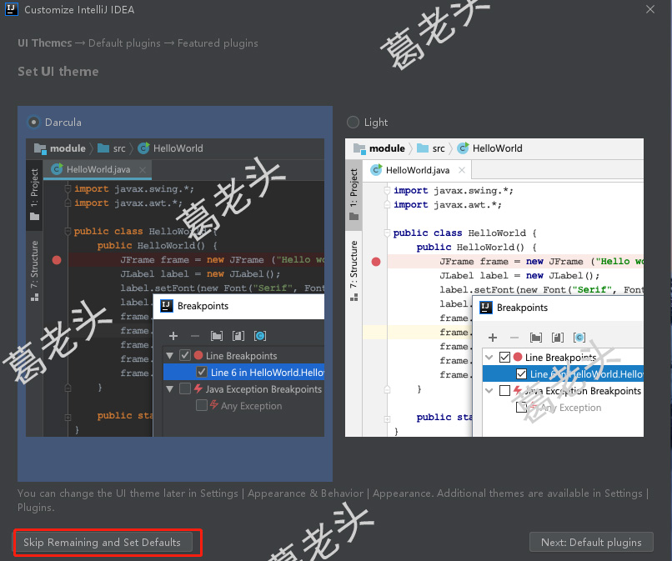
Task: Click Group by file icon in Light preview
Action: click(x=558, y=338)
